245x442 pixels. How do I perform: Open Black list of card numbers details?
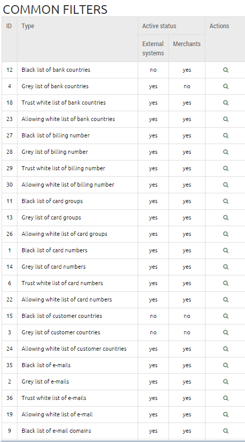(x=225, y=250)
